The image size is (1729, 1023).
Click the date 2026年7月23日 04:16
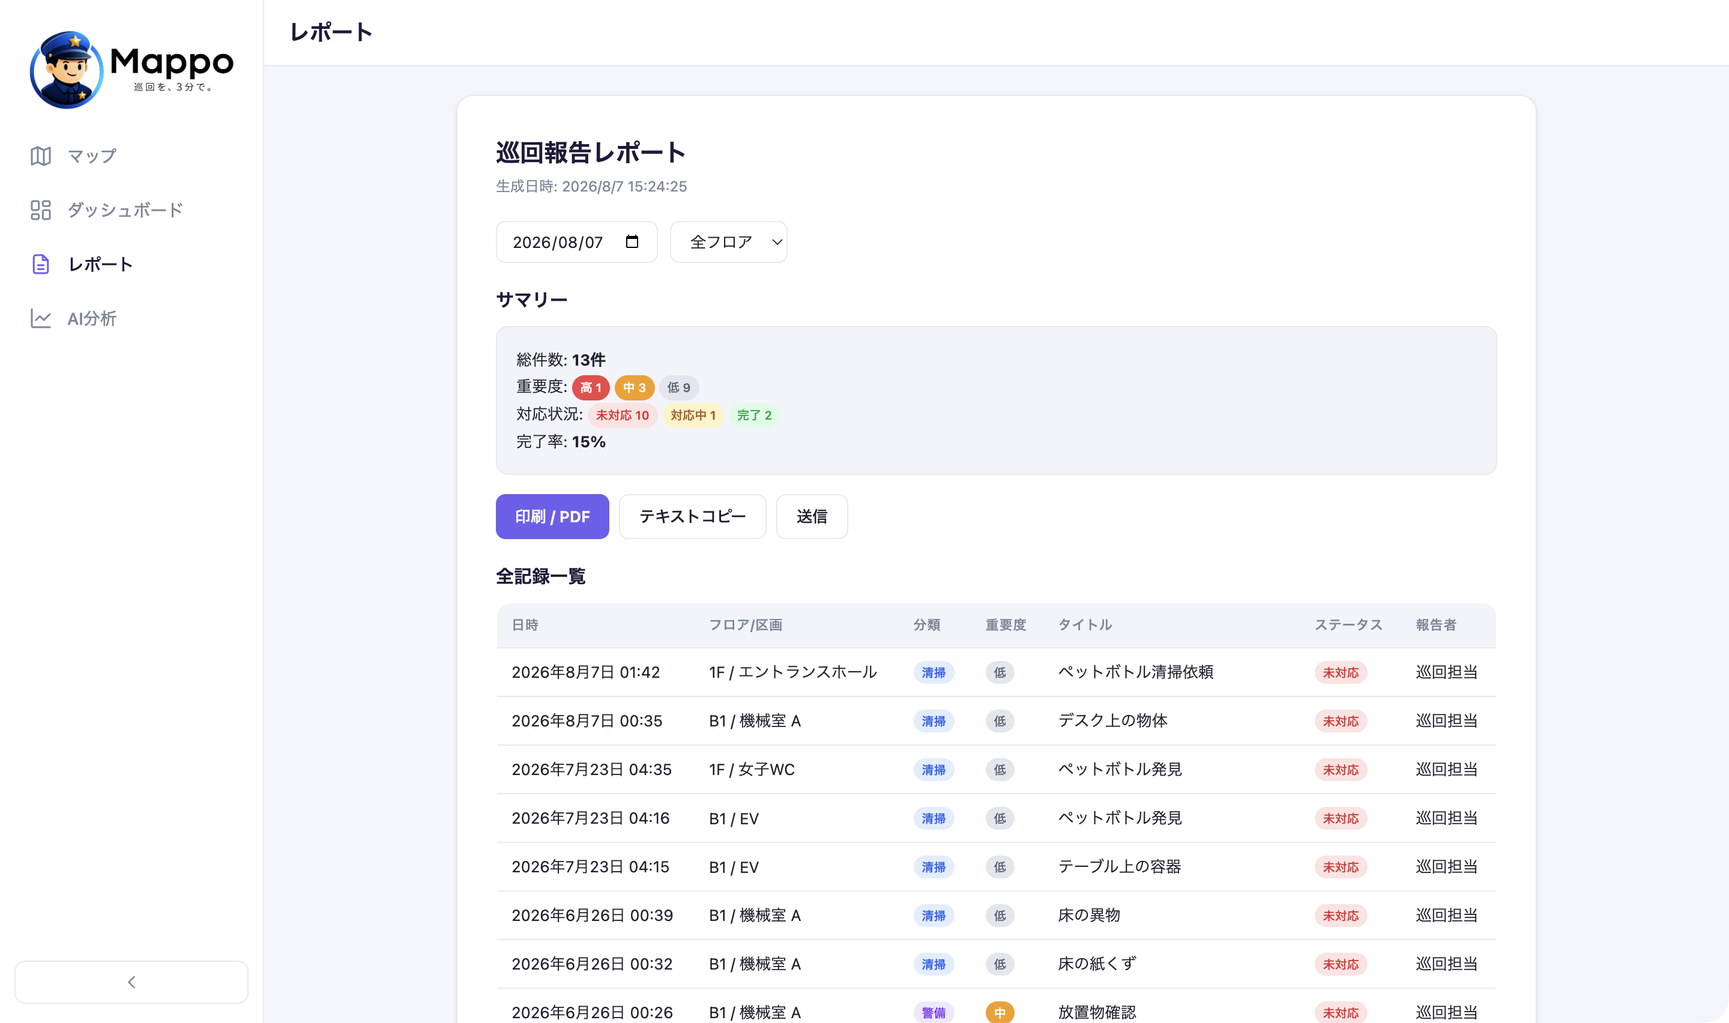pyautogui.click(x=591, y=818)
